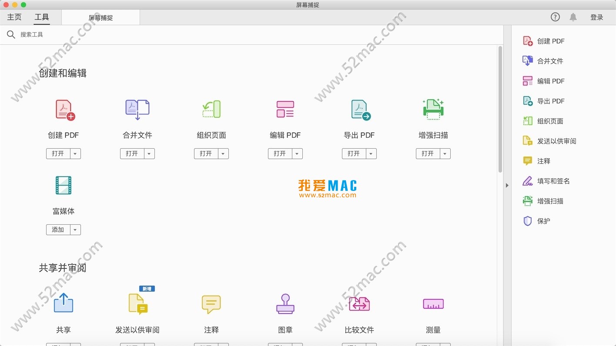Open the 共享 share icon
Image resolution: width=616 pixels, height=346 pixels.
coord(64,303)
